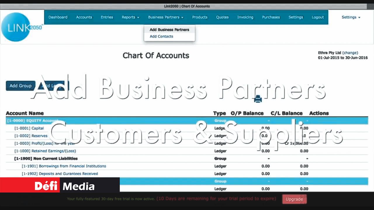The image size is (374, 210).
Task: Expand the Reports dropdown menu
Action: [130, 17]
